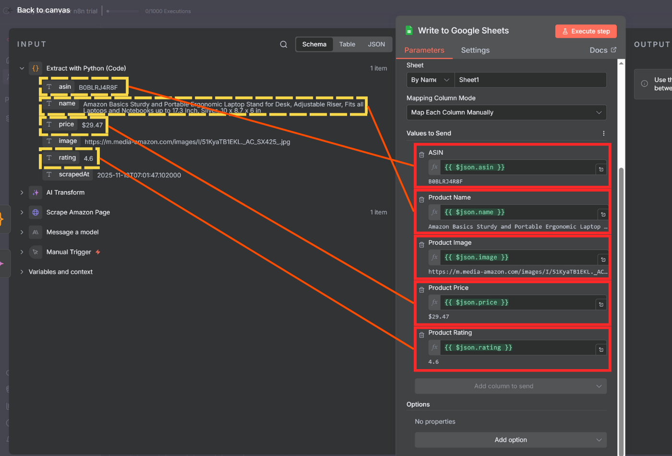Click the Sheet1 name input field
Screen dimensions: 672x456
tap(530, 80)
